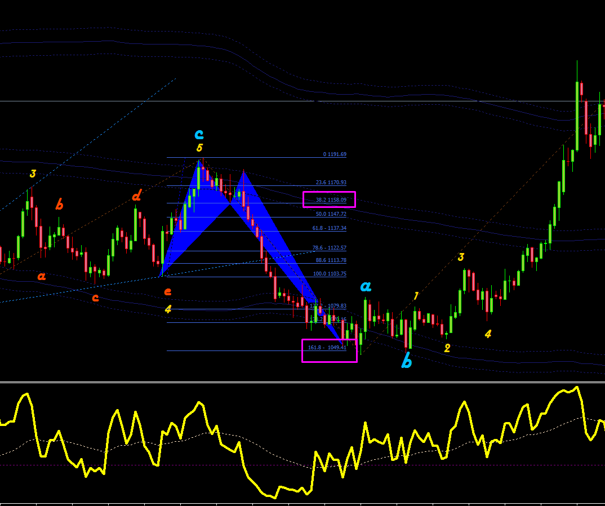Select the Fibonacci label 100.0 1103.75
The height and width of the screenshot is (506, 605).
(x=330, y=274)
